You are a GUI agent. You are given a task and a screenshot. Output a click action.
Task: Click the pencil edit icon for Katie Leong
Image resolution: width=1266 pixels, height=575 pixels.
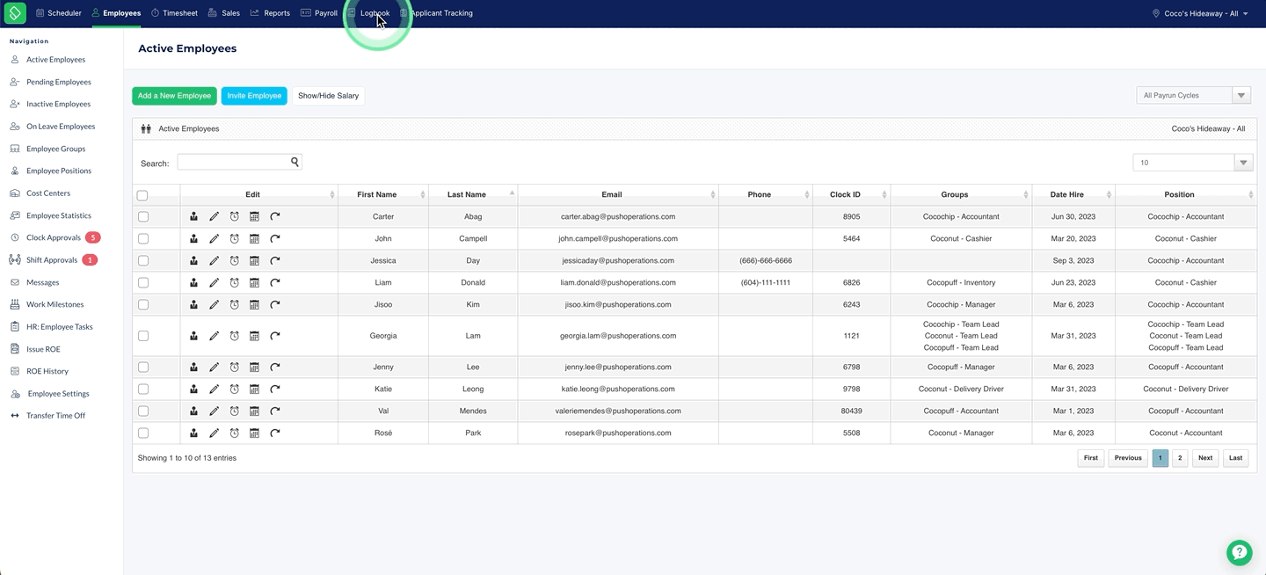coord(214,389)
